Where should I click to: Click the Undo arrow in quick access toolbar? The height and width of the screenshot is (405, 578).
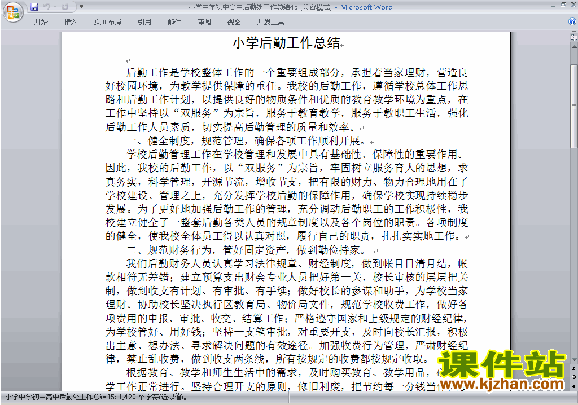click(x=47, y=7)
